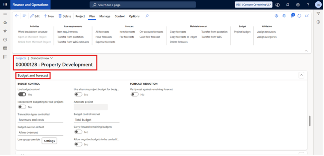Switch to the Manage tab

105,16
